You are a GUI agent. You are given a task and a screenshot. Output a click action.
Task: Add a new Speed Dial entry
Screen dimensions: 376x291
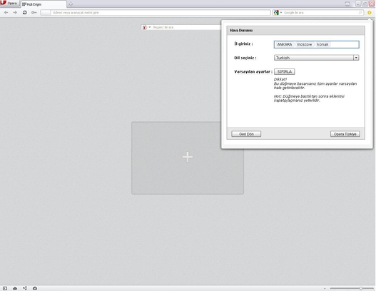click(x=188, y=158)
